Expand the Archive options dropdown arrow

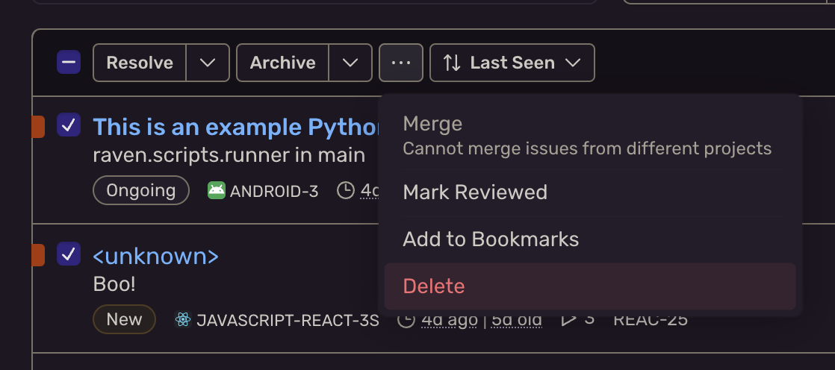click(350, 63)
